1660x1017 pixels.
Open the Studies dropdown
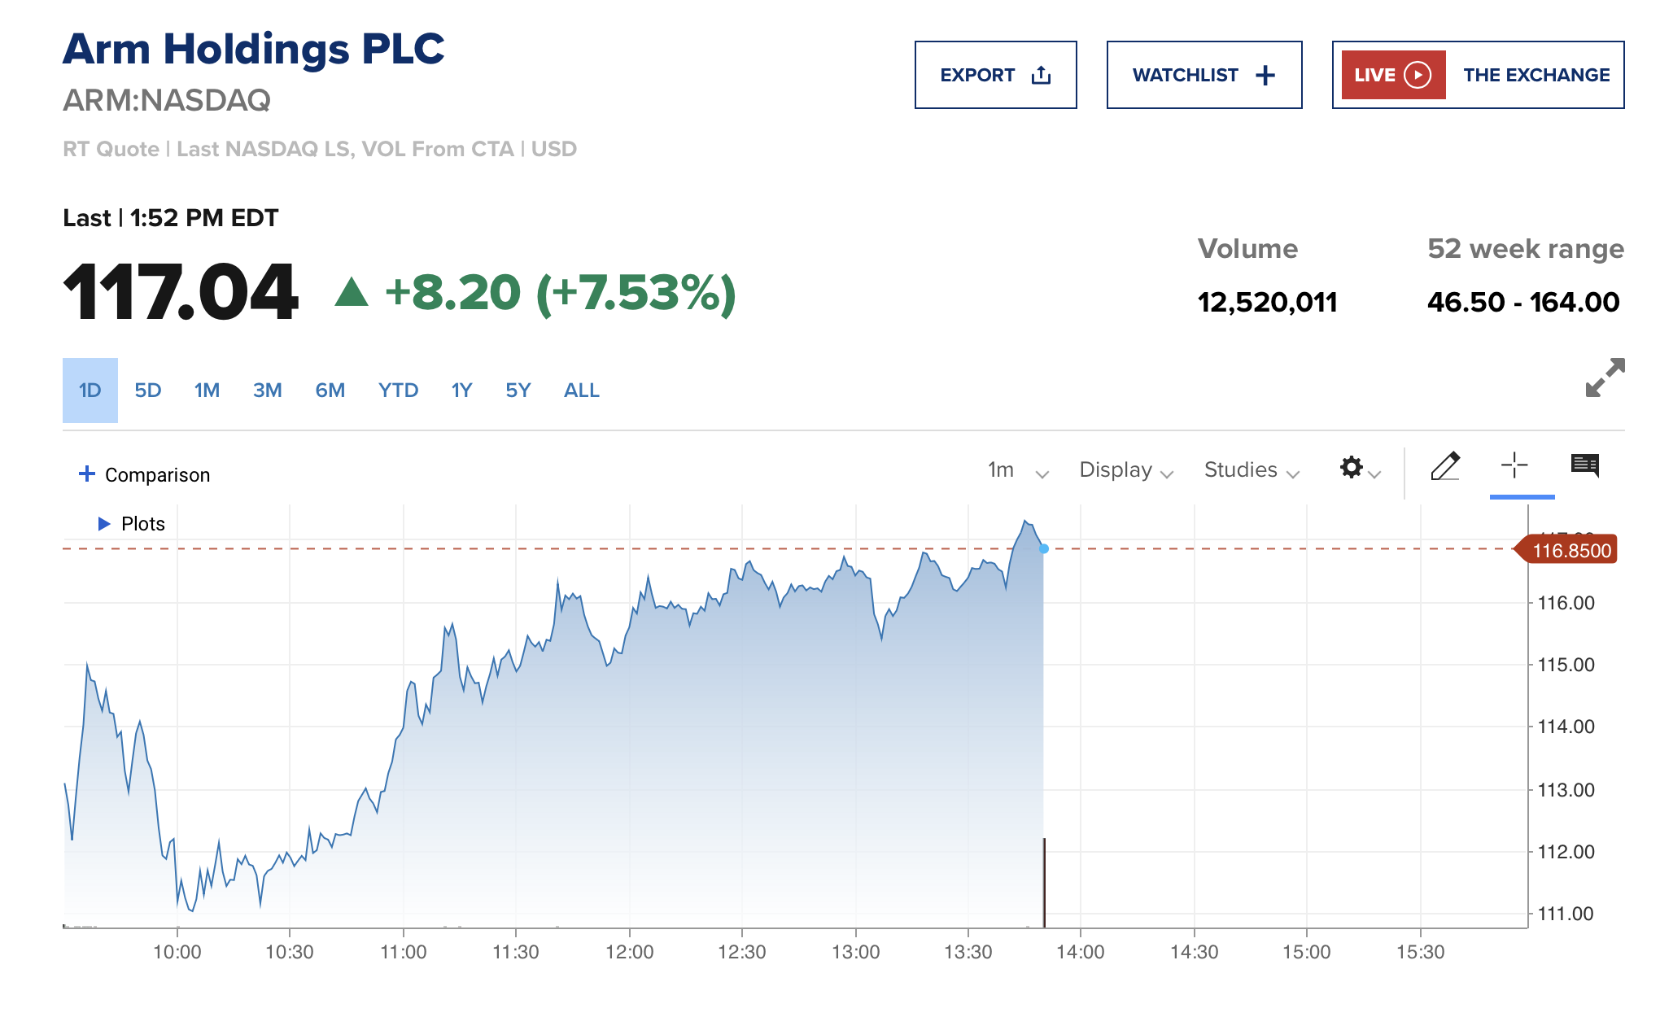point(1252,470)
